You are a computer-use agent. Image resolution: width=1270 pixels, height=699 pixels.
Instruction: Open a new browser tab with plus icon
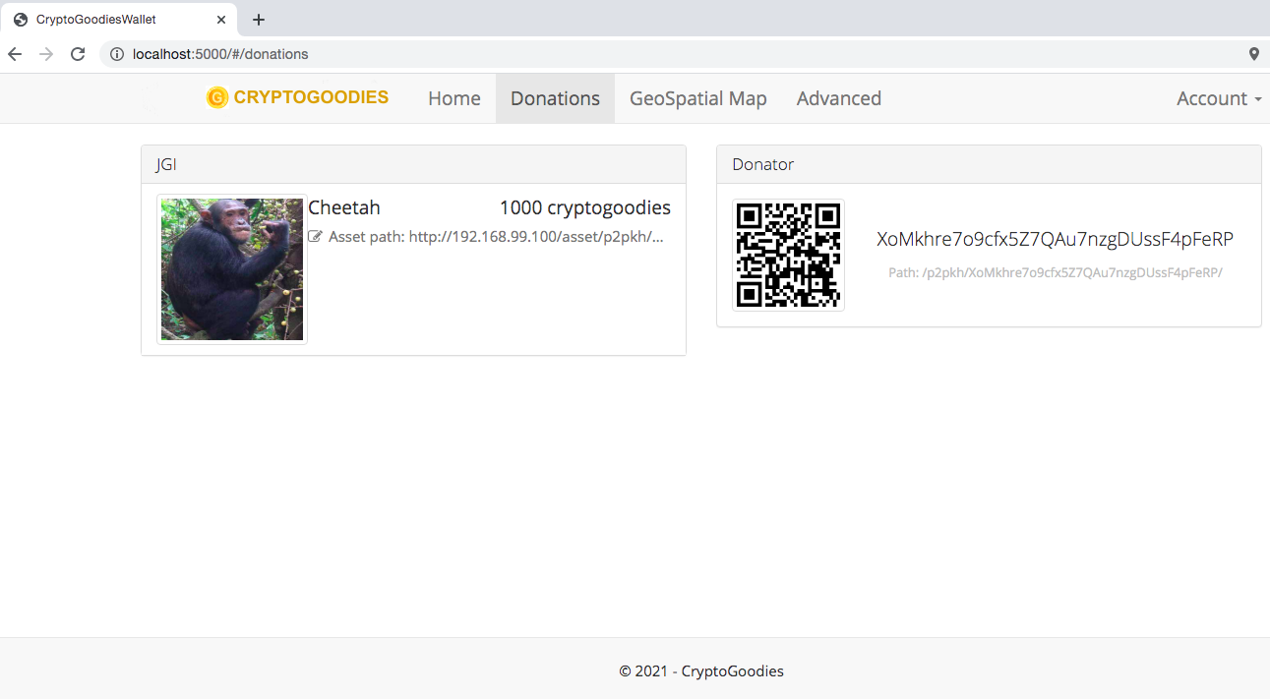coord(259,20)
